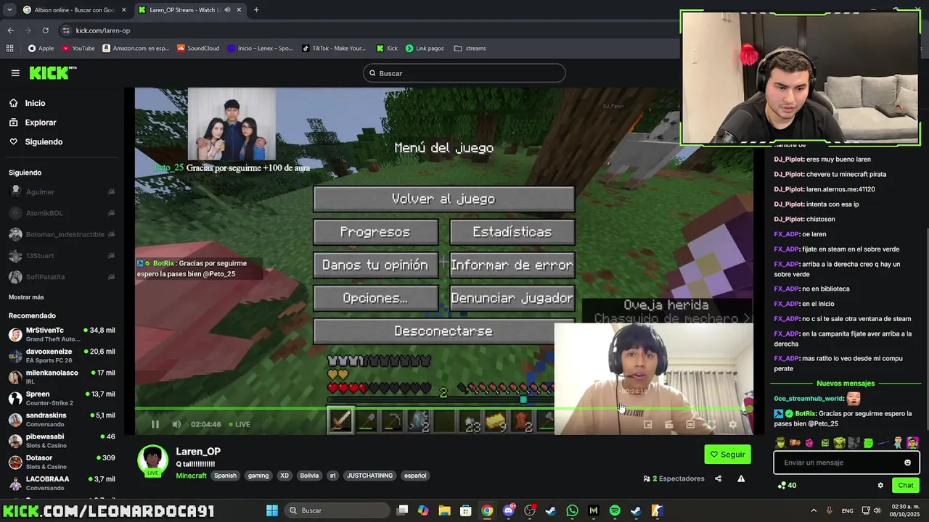This screenshot has width=929, height=522.
Task: Jump to LIVE in the player
Action: [x=240, y=424]
